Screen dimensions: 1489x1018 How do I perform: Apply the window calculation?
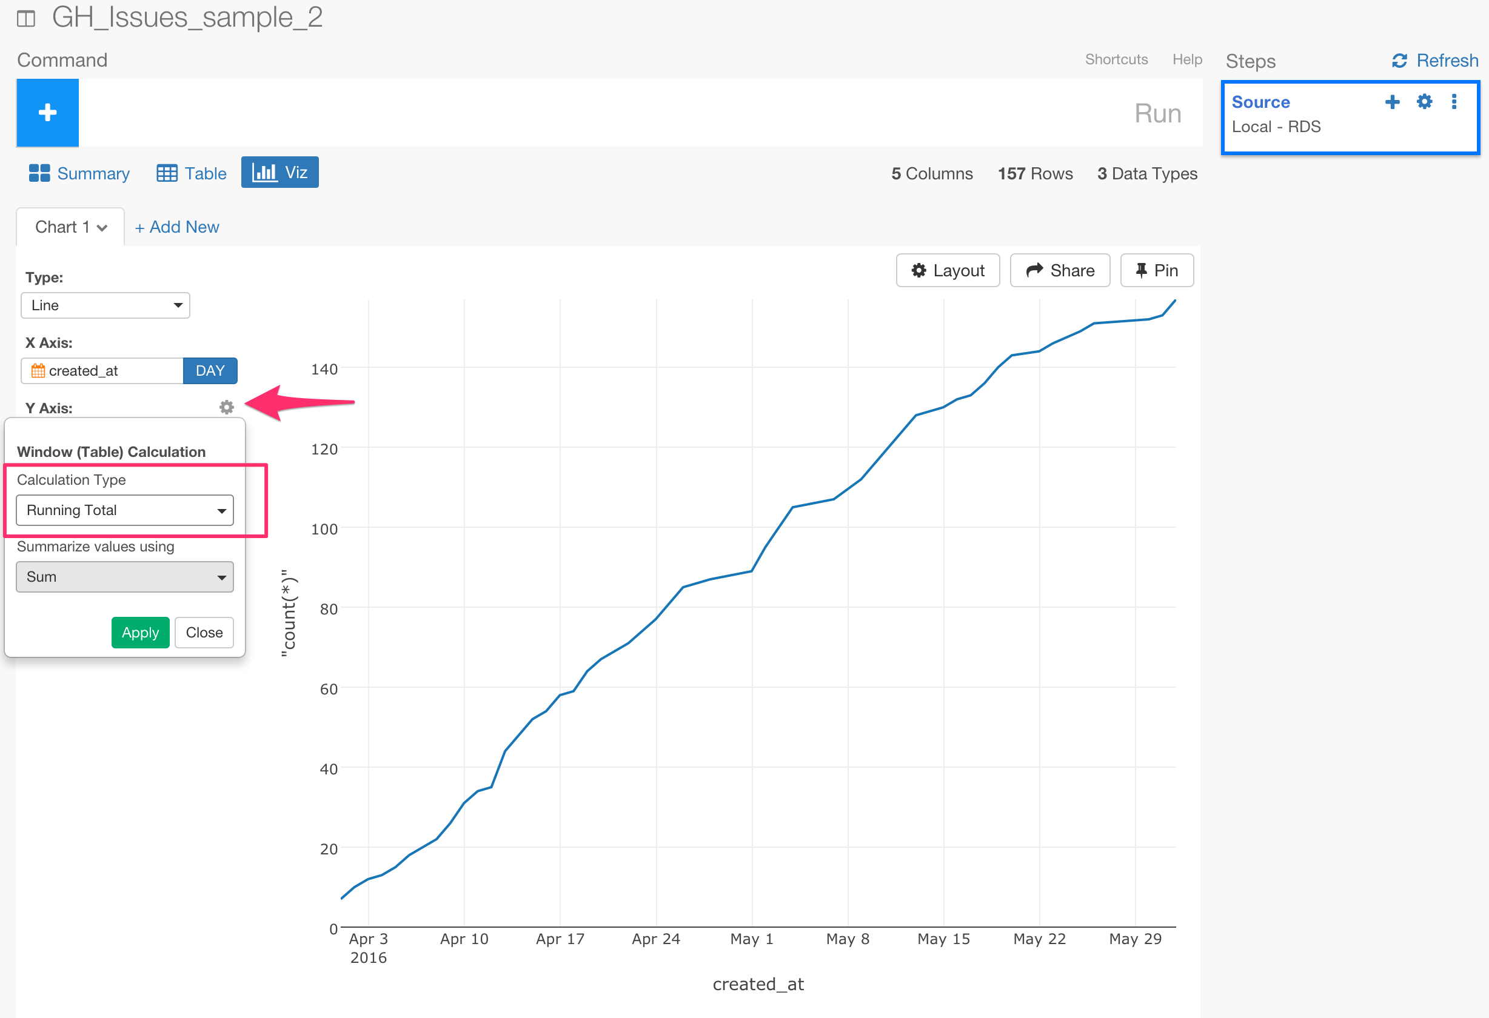(139, 633)
